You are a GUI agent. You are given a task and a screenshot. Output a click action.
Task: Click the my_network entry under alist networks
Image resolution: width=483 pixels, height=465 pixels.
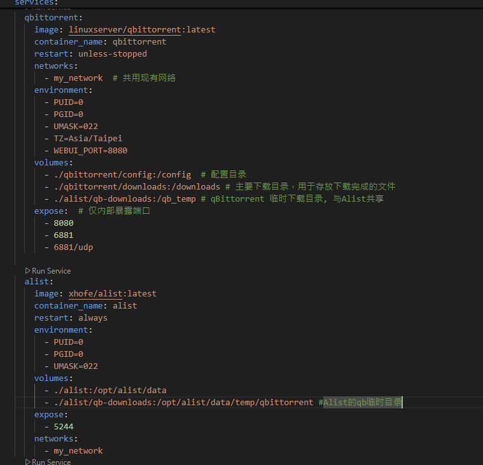(x=78, y=450)
